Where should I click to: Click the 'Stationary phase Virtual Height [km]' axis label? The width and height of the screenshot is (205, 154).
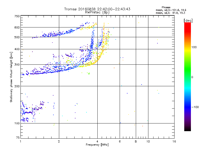(x=11, y=77)
